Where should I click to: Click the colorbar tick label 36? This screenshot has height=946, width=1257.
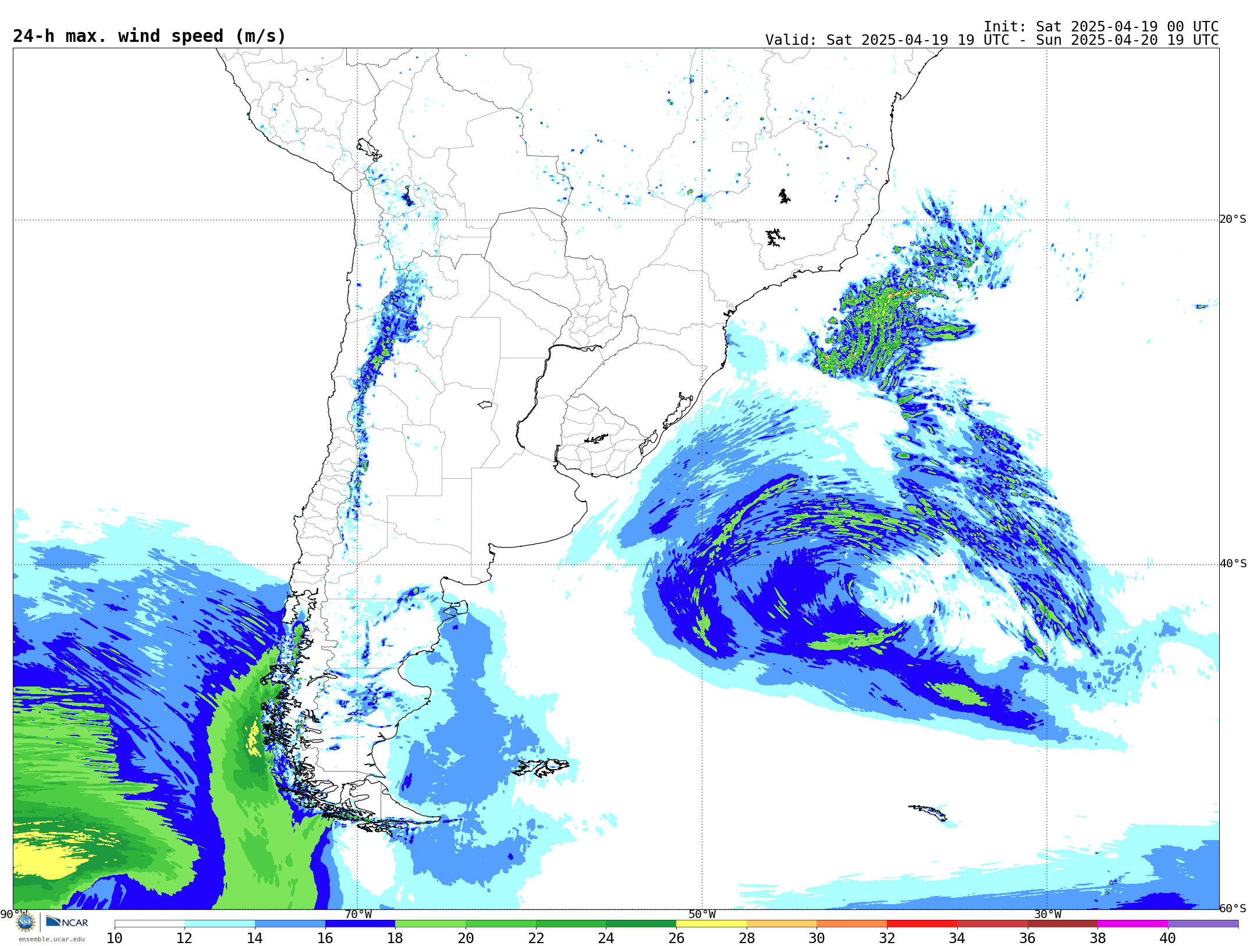1027,938
